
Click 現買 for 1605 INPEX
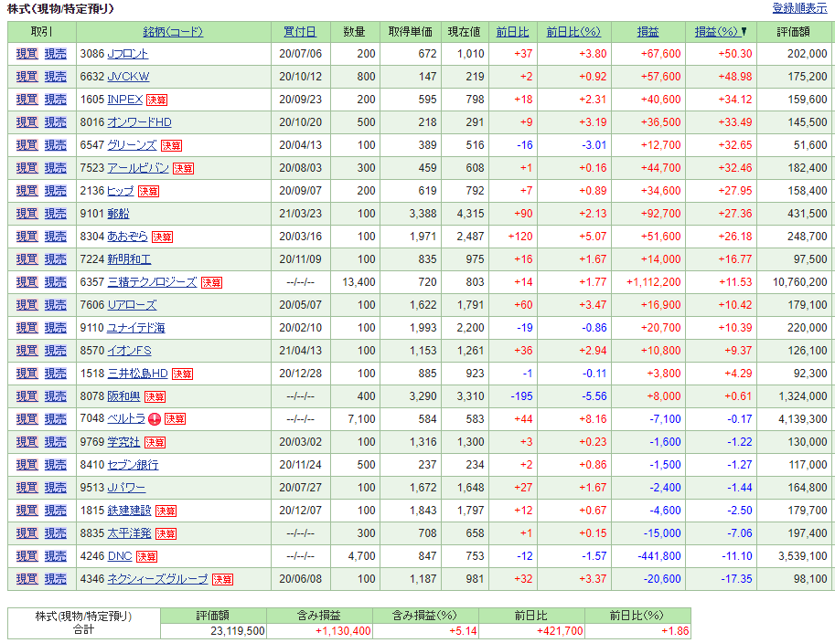27,100
